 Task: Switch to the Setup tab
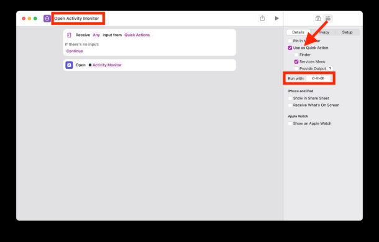347,32
